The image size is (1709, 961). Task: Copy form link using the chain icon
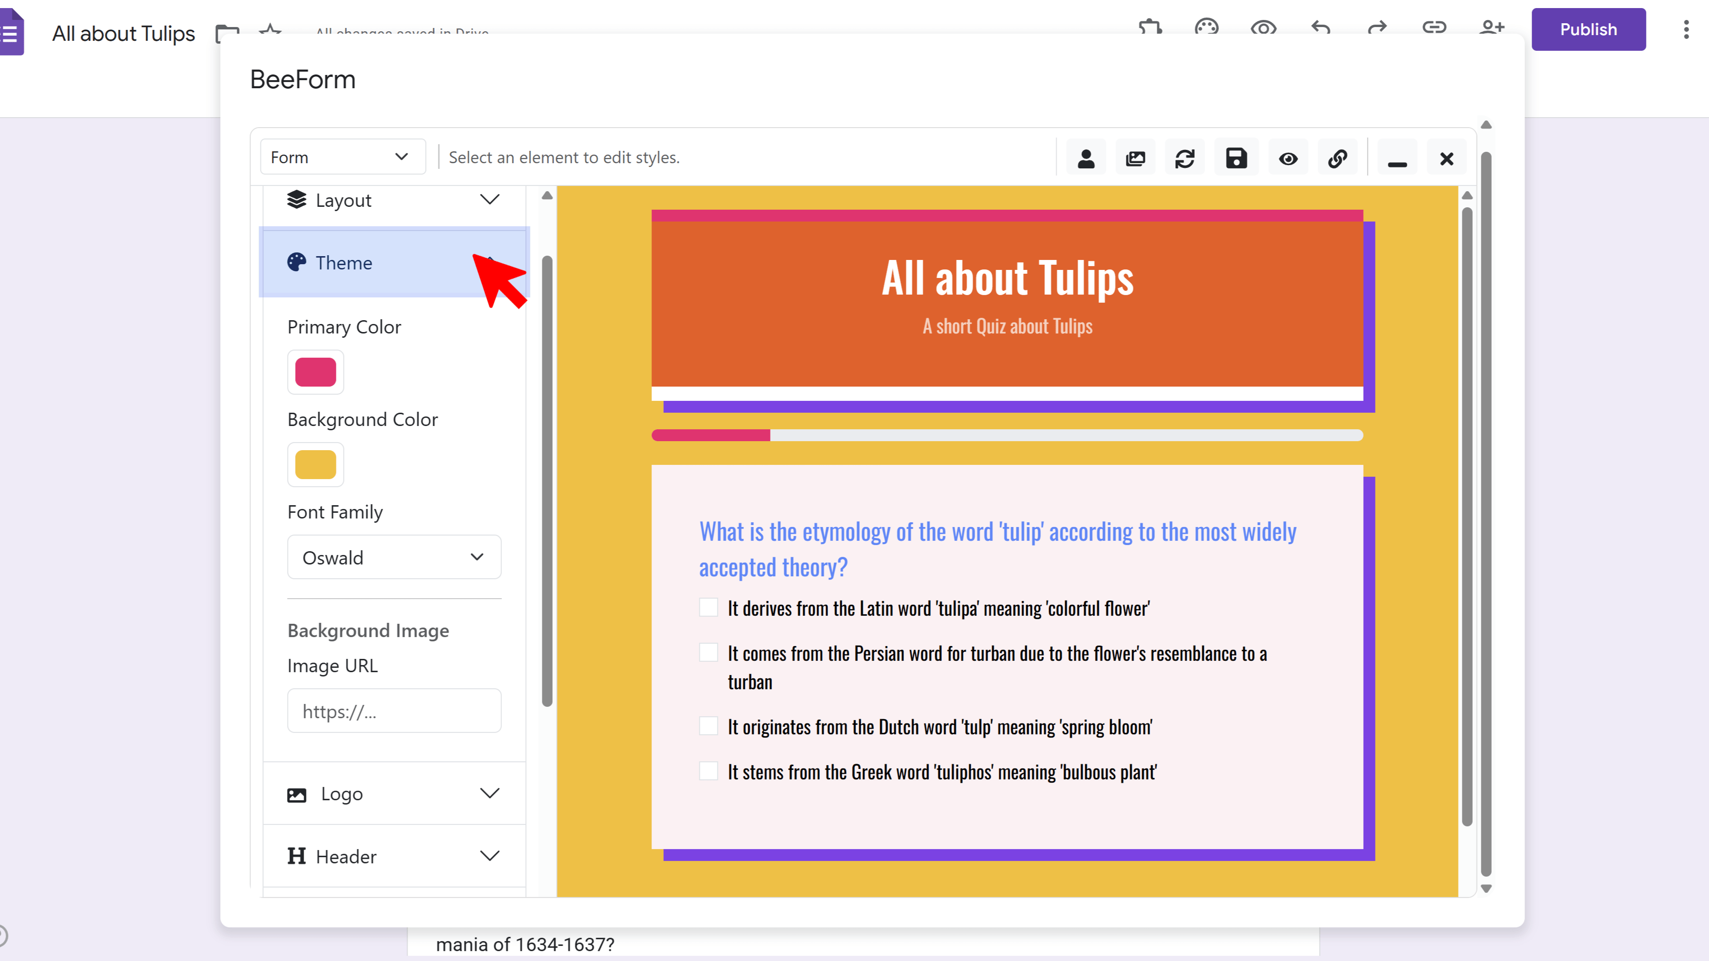pos(1337,158)
